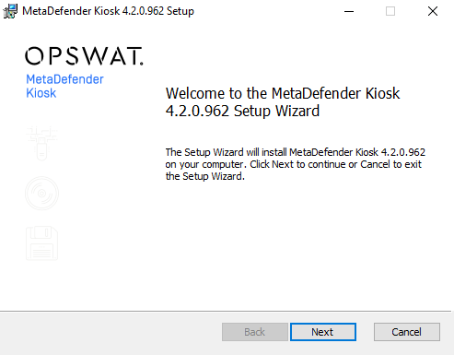Click the faded CD disc icon
The height and width of the screenshot is (355, 454).
pos(41,194)
